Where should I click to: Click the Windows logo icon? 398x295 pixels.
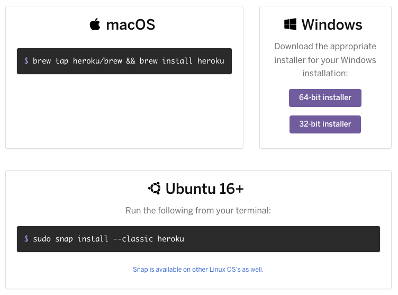(x=290, y=24)
